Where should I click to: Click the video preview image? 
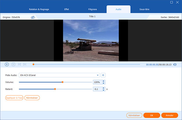(91, 40)
